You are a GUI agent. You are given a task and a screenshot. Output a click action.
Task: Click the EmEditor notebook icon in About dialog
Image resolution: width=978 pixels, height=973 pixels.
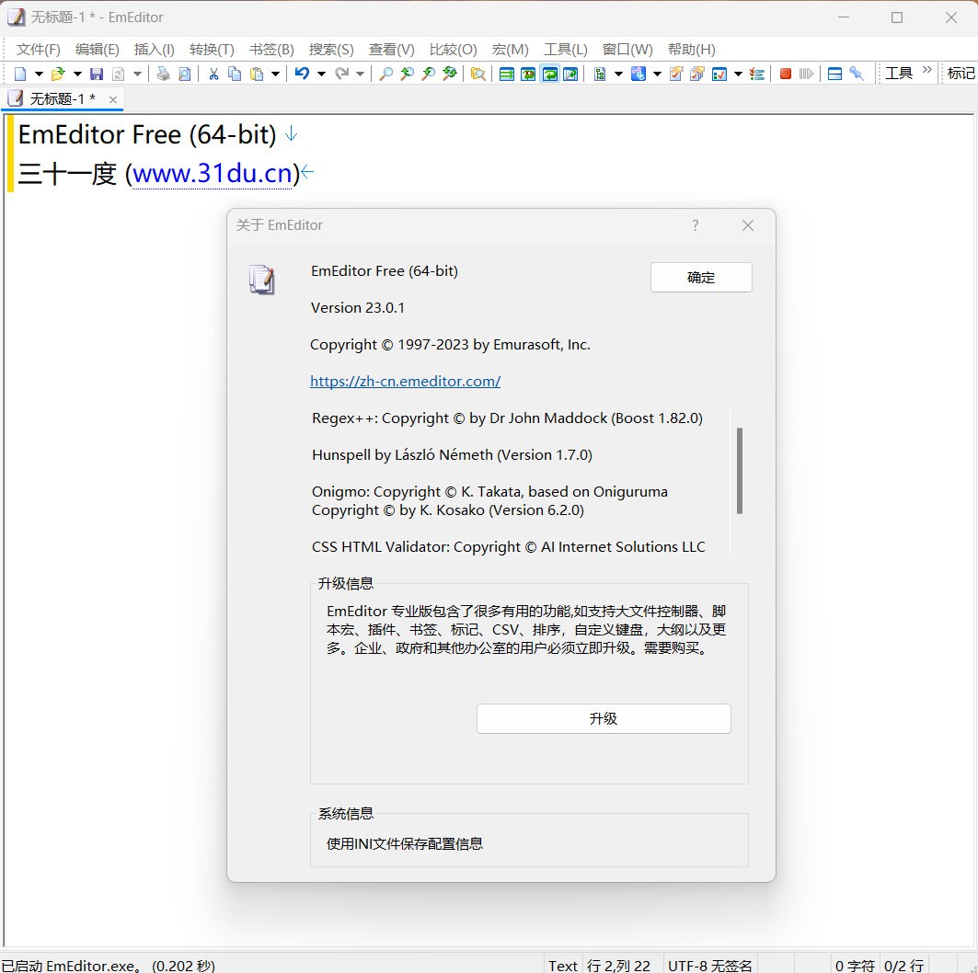[262, 280]
